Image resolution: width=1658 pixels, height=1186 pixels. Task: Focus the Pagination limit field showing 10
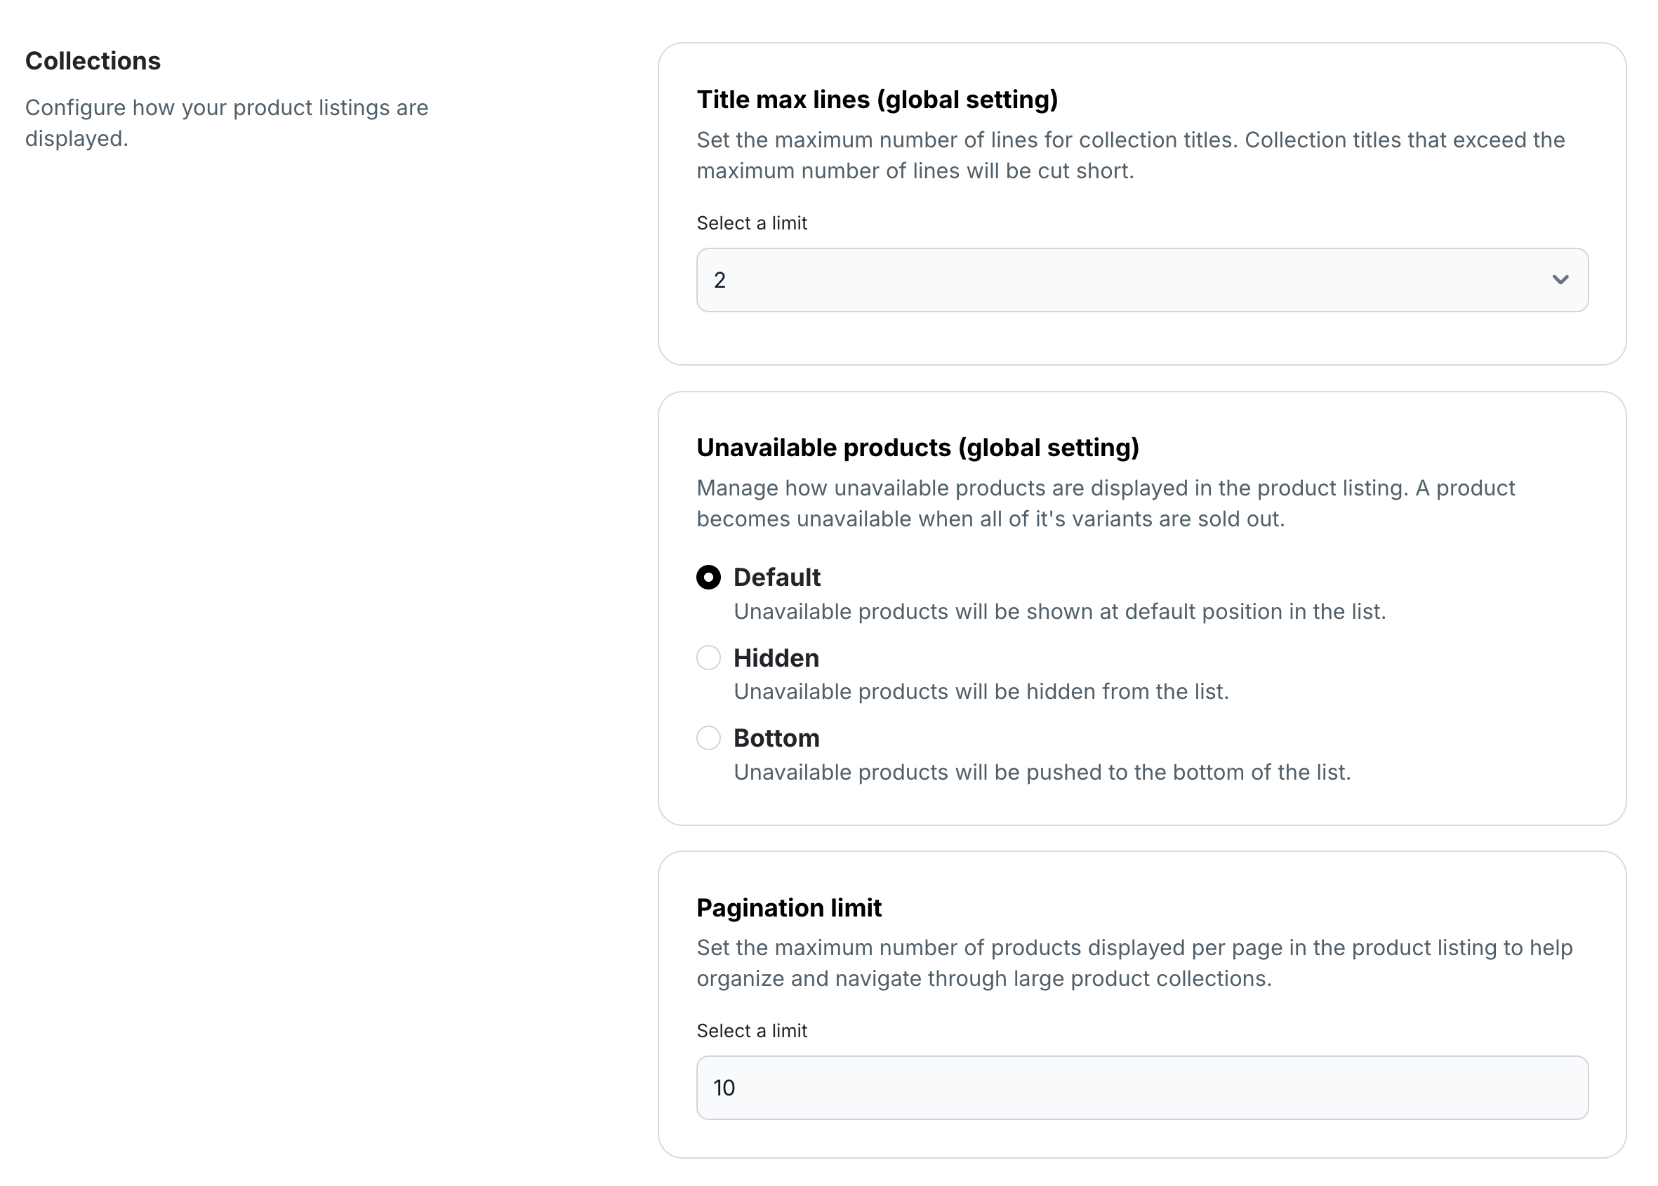point(1141,1086)
